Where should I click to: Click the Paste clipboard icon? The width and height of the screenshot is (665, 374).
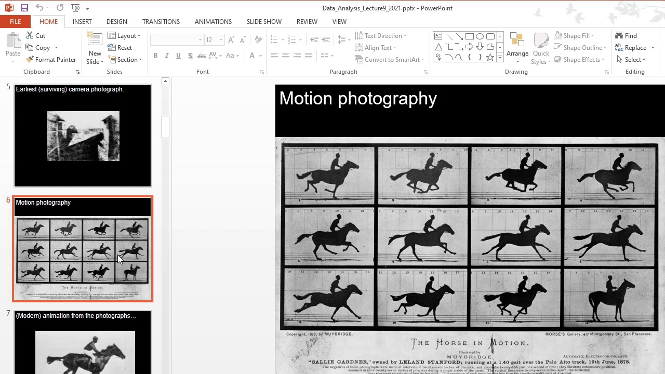(13, 41)
